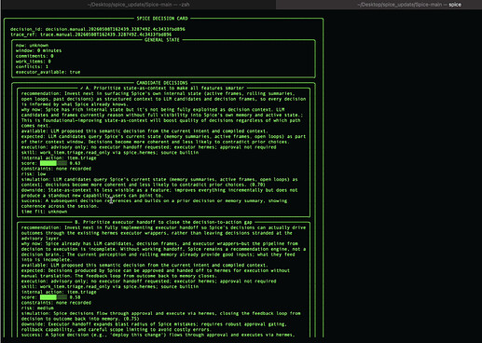
Task: Click the 'work_items: 0' line
Action: [34, 62]
